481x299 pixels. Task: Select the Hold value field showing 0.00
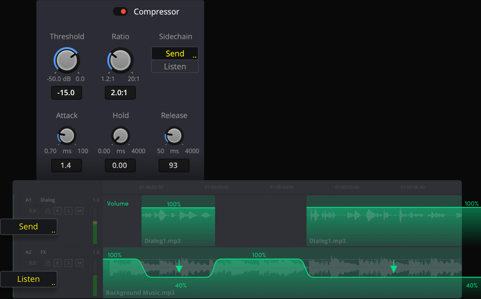(120, 165)
